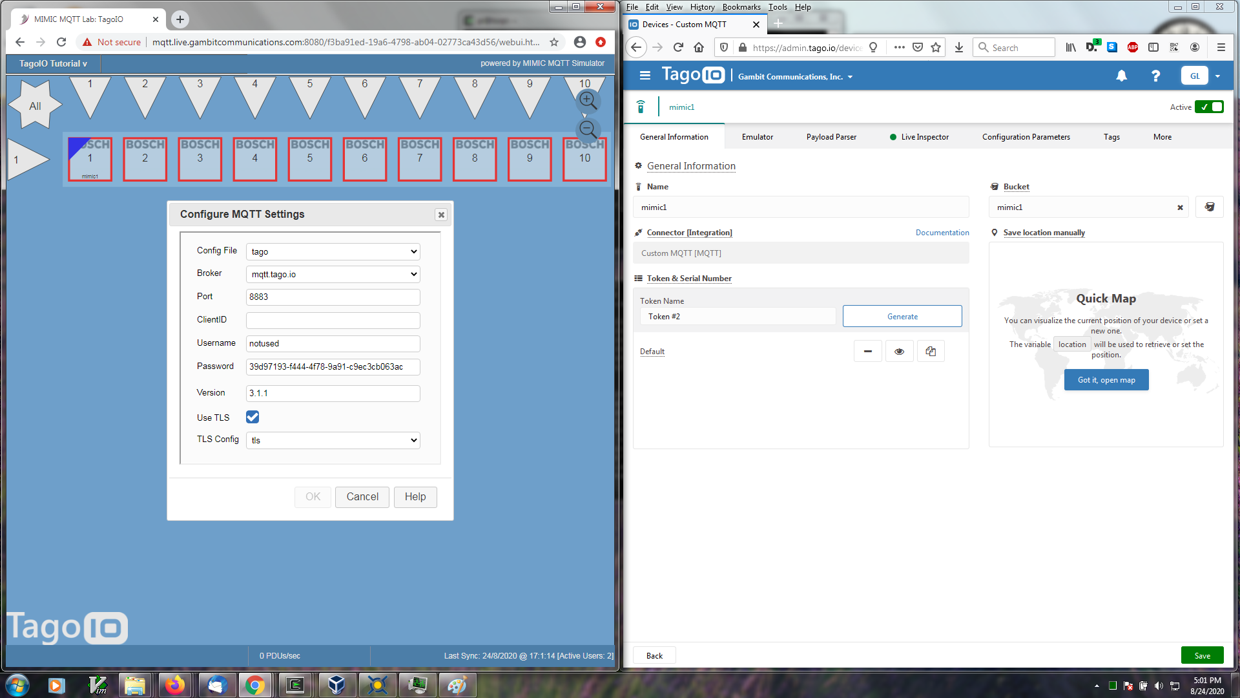Switch to the Live Inspector tab
The image size is (1240, 698).
(x=919, y=137)
